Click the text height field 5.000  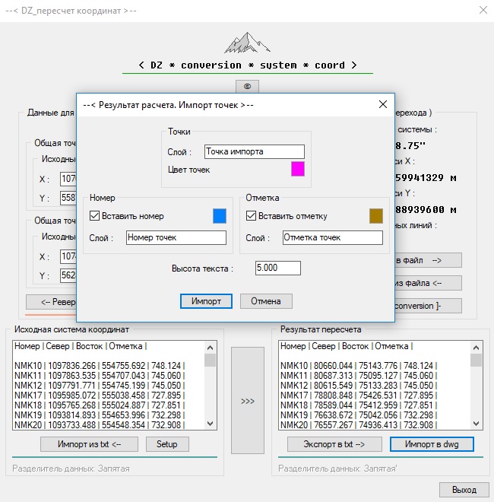pos(278,268)
